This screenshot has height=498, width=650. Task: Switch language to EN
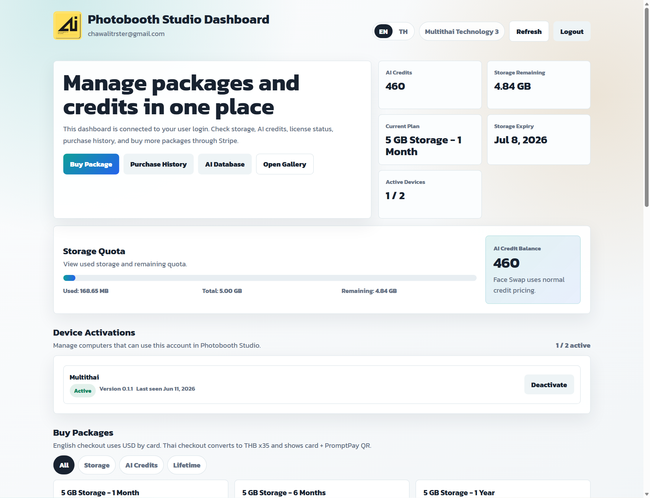[x=383, y=32]
